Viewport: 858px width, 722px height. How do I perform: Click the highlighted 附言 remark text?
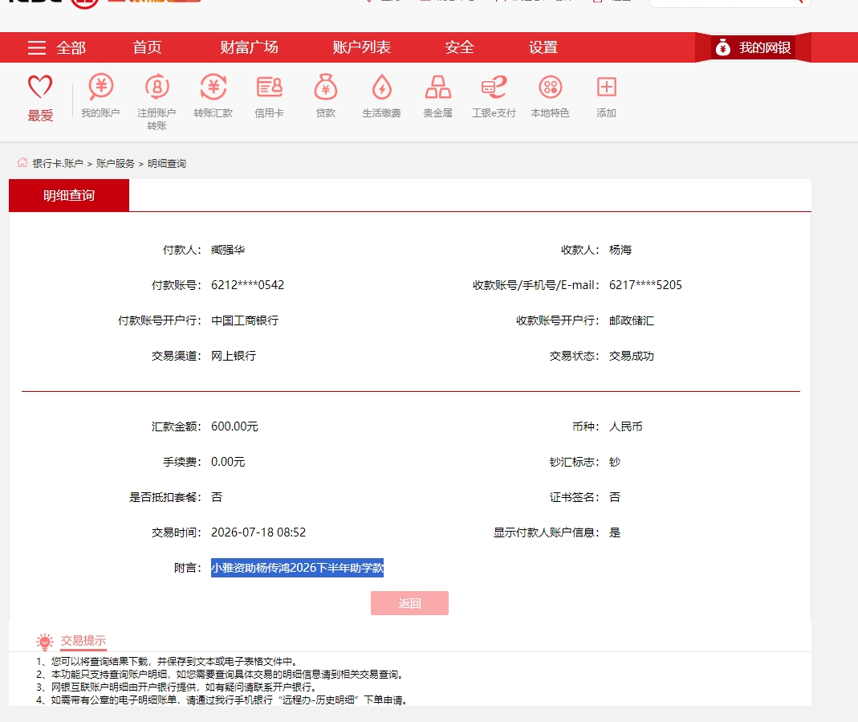[297, 568]
